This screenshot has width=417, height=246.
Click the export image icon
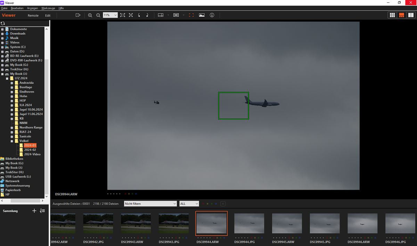coord(78,15)
